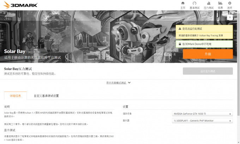Open the Home (主页) page icon
The image size is (240, 144).
click(183, 3)
